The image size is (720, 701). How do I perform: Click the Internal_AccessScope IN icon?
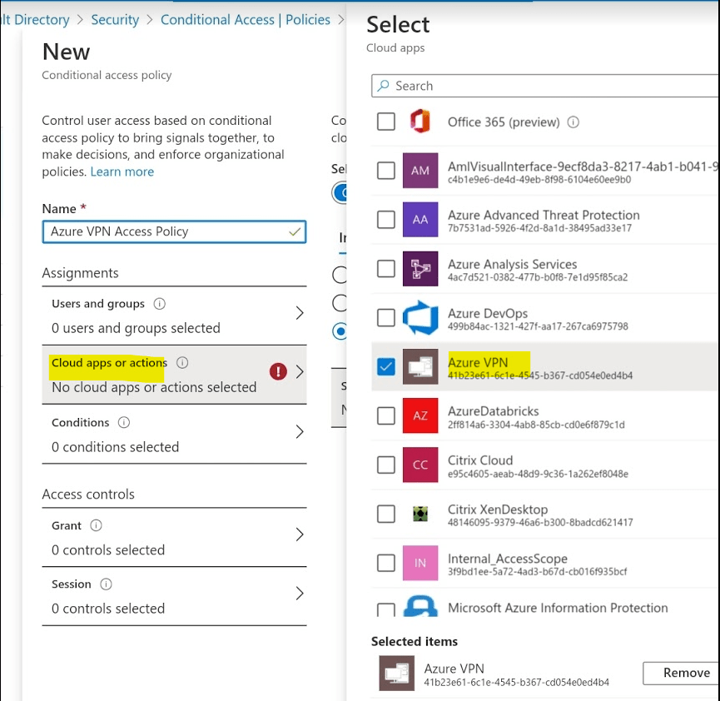(422, 564)
